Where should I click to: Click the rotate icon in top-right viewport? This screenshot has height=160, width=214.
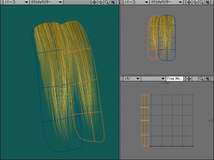point(195,2)
